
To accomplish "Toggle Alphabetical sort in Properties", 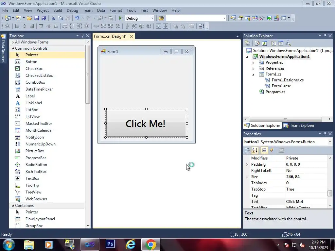I will 255,150.
